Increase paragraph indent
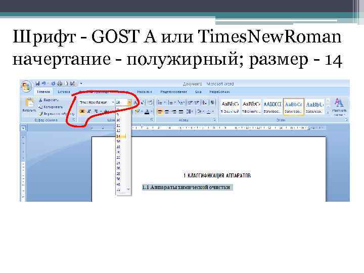364x273 pixels. click(x=196, y=102)
